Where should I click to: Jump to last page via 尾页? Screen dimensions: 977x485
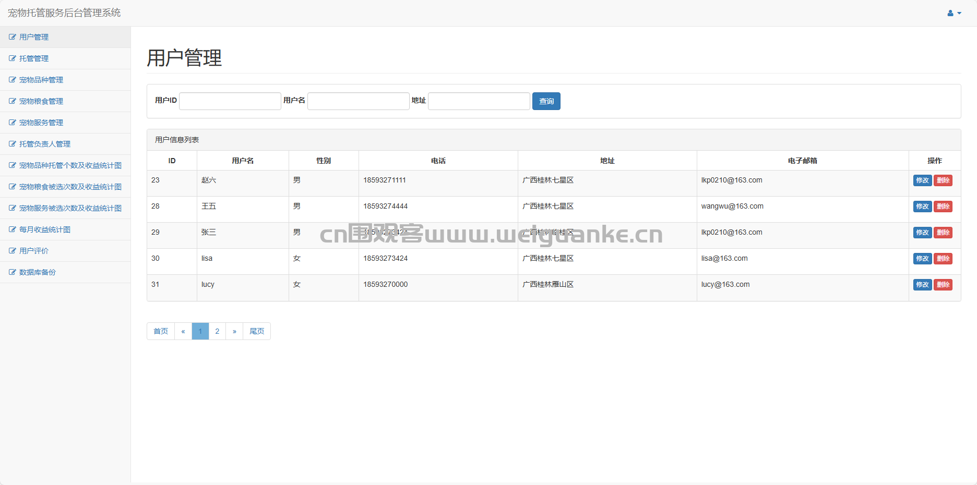[x=257, y=331]
